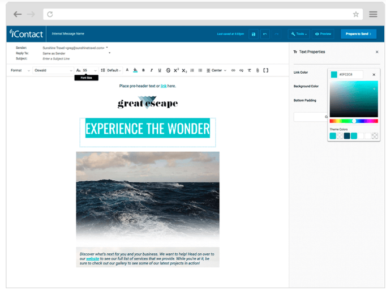This screenshot has width=386, height=290.
Task: Close the color picker popup
Action: (374, 75)
